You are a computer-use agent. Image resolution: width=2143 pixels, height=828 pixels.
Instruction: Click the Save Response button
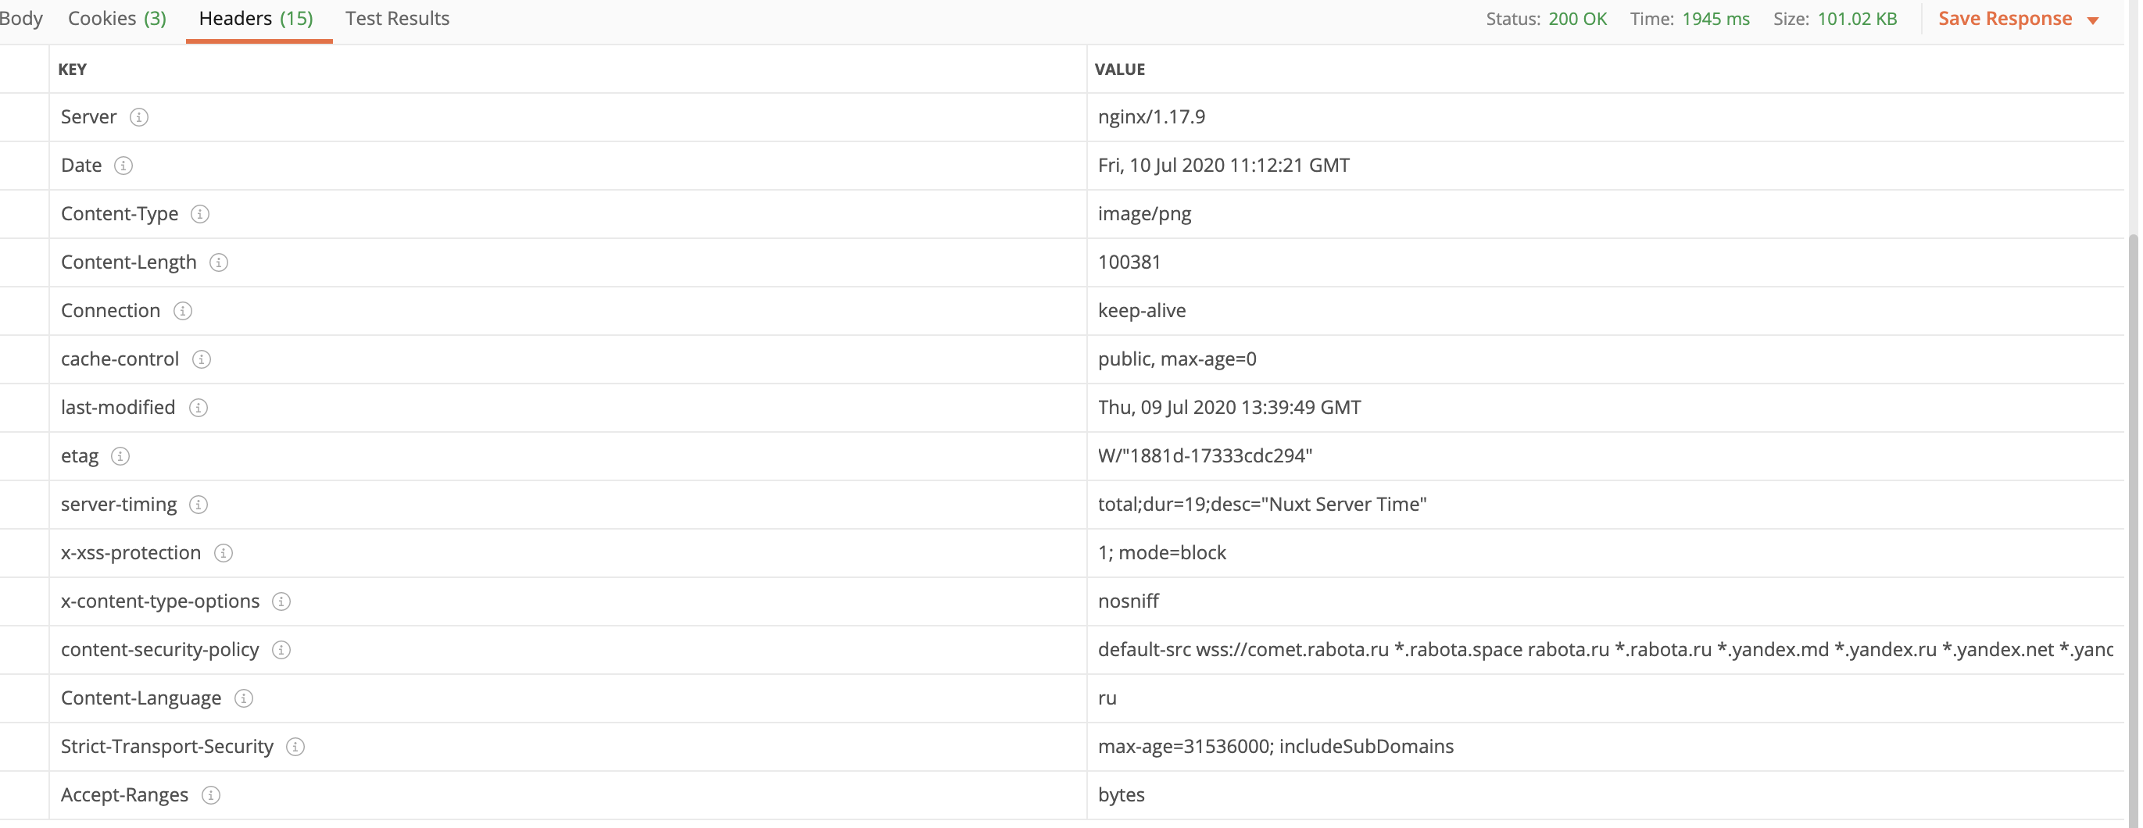tap(2005, 18)
